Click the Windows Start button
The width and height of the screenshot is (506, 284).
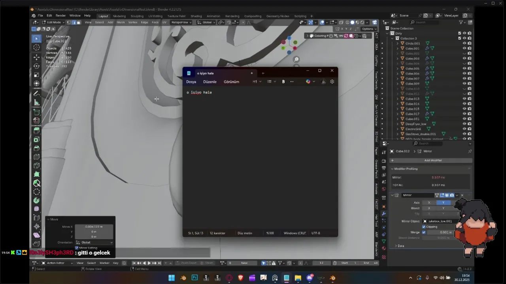point(172,278)
